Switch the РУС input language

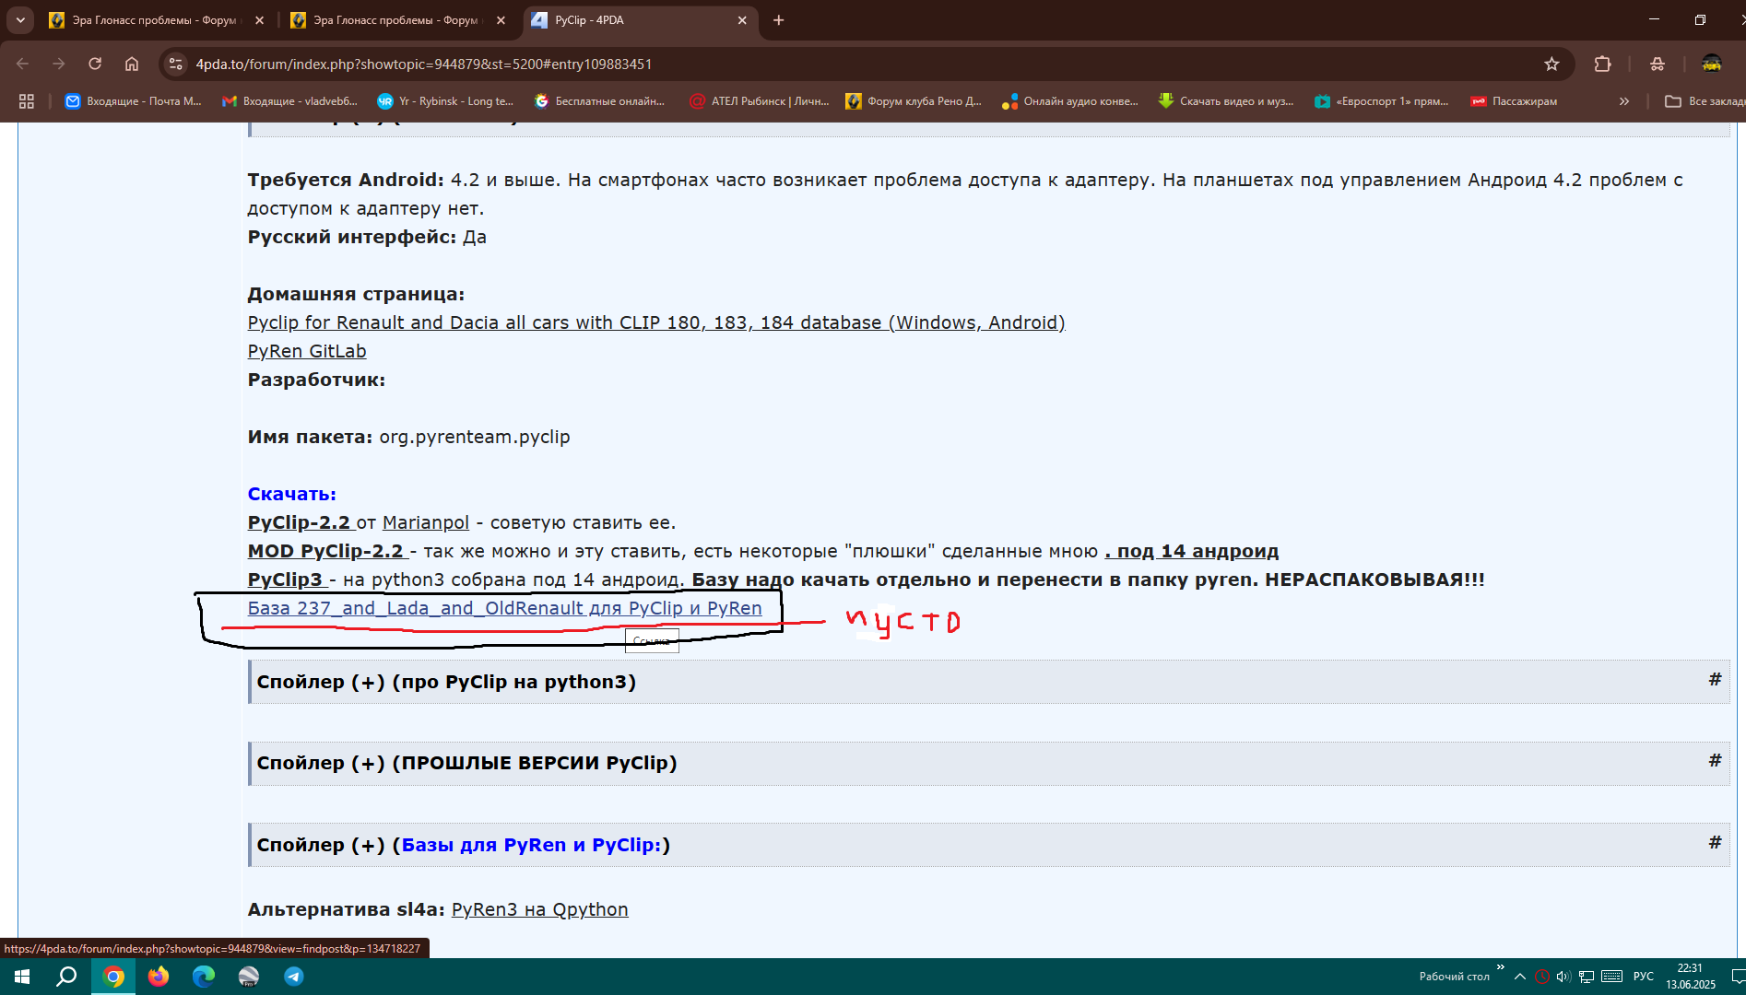1644,977
